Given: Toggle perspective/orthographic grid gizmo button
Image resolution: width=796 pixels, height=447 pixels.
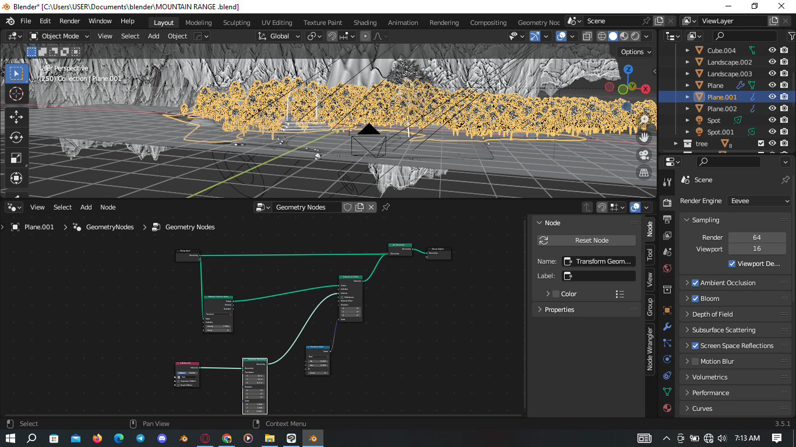Looking at the screenshot, I should tap(644, 172).
